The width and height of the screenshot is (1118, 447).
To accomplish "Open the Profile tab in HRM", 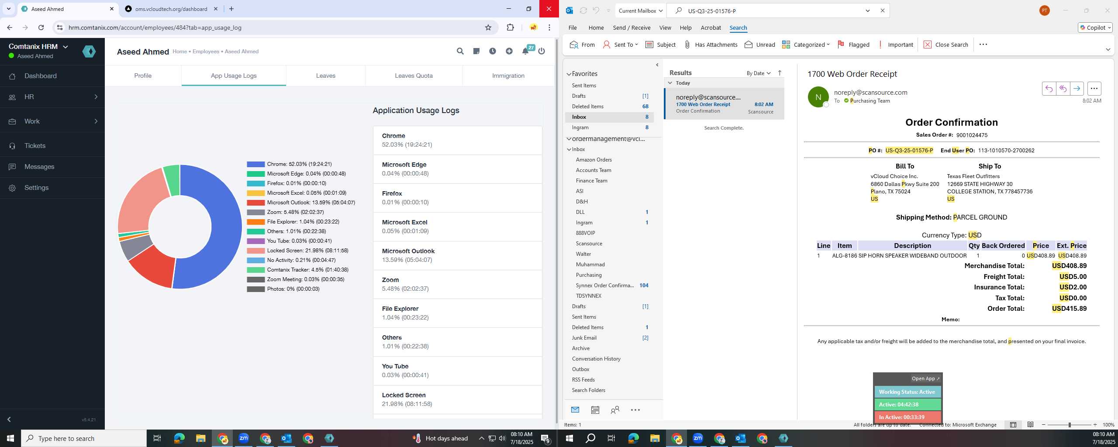I will [143, 76].
